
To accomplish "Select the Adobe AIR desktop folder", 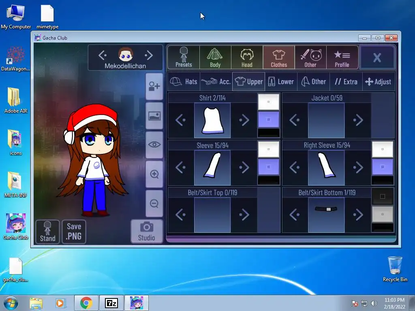I will (x=16, y=100).
